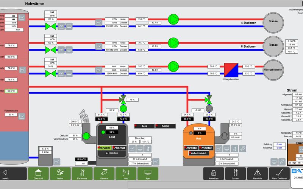The width and height of the screenshot is (303, 189).
Task: Open the Parameter settings
Action: coord(82,174)
